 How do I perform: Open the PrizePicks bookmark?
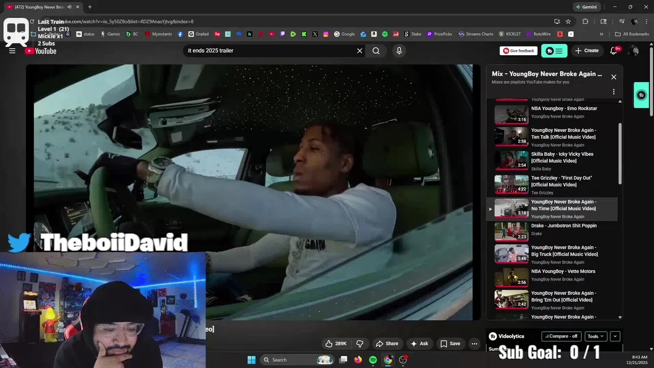point(439,34)
